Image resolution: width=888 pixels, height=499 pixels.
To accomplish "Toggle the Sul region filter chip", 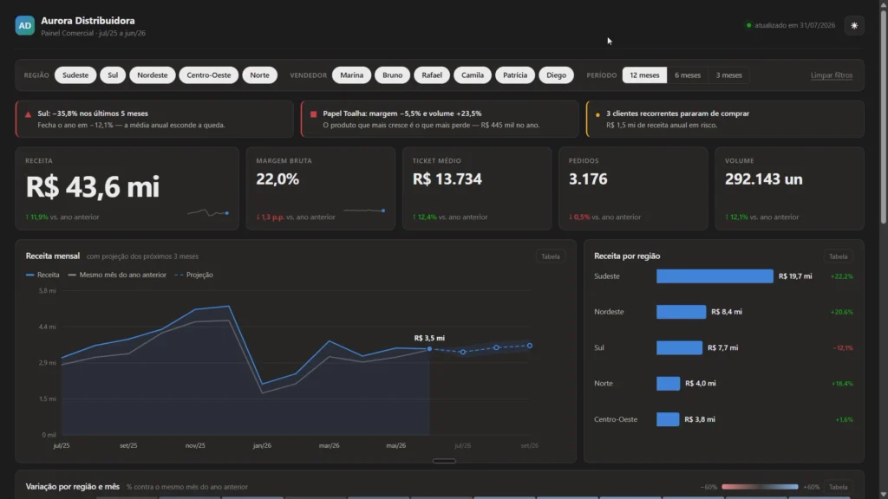I will 113,75.
